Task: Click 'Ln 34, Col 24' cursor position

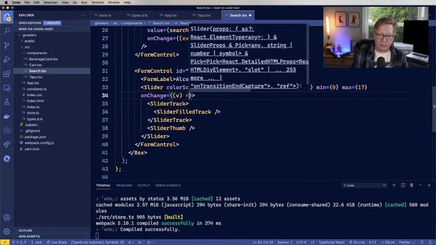Action: coord(263,242)
